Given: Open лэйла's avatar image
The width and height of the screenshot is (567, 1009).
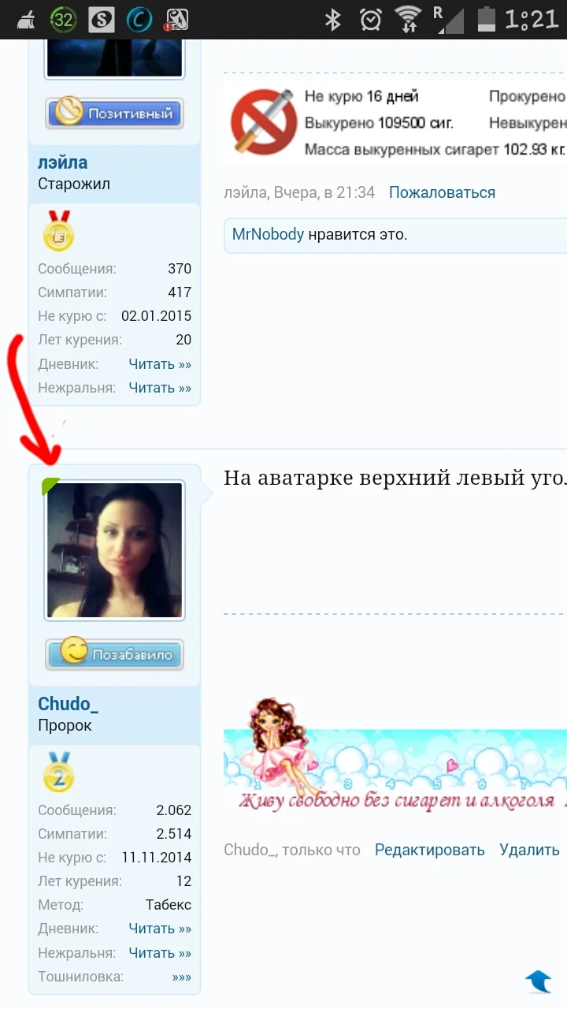Looking at the screenshot, I should click(x=114, y=58).
